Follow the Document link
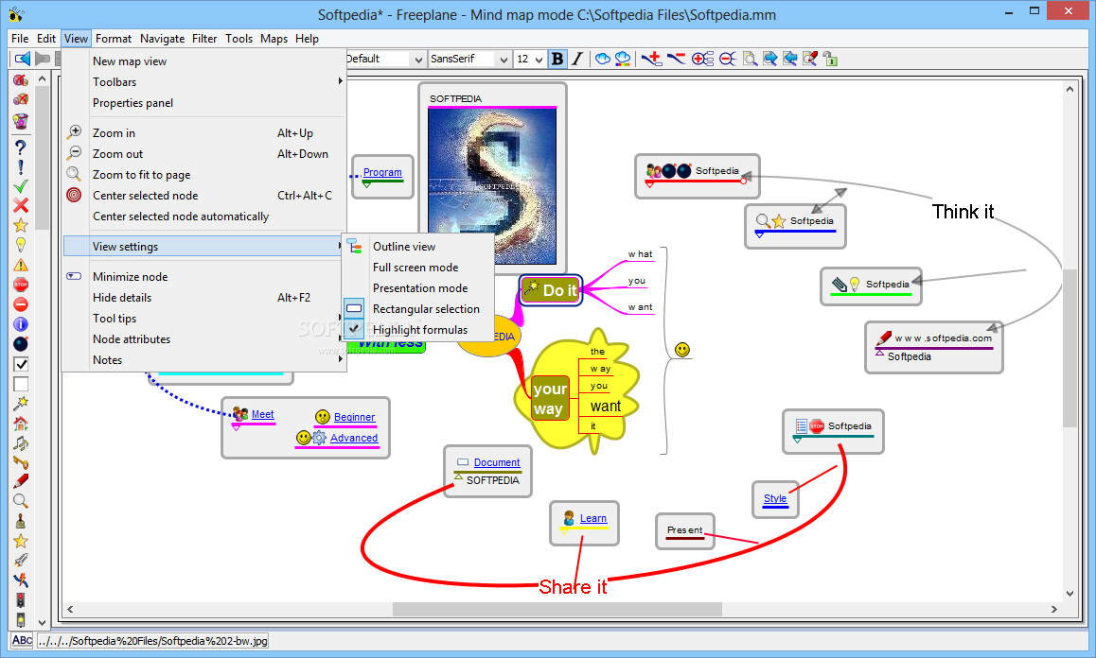The image size is (1096, 658). pos(497,462)
